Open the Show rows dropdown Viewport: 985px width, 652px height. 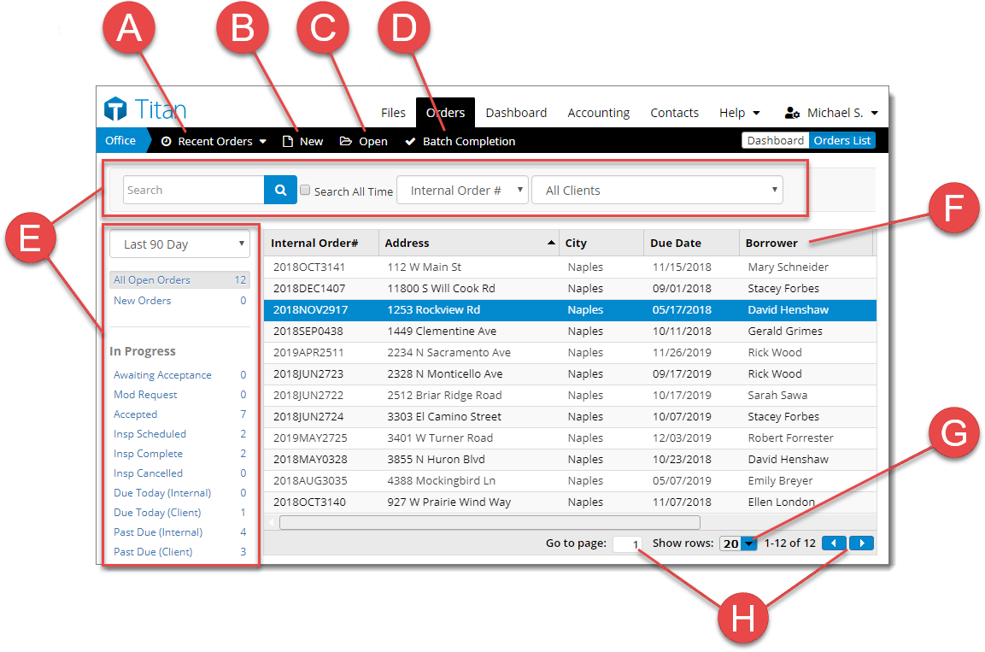click(749, 543)
